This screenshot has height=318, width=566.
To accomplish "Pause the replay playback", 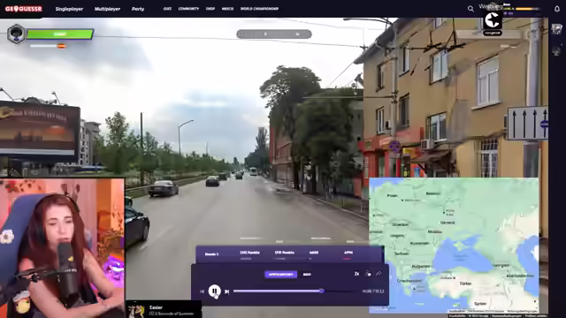I will (x=214, y=291).
